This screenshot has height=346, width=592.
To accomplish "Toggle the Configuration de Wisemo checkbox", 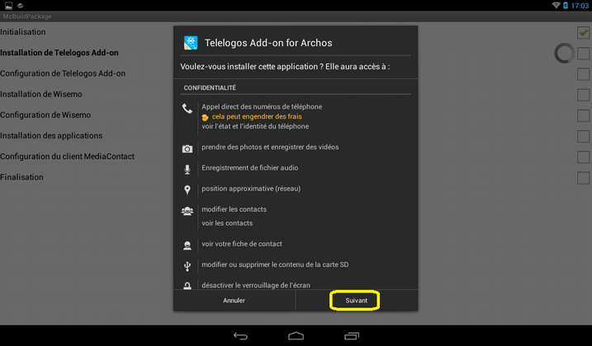I will pyautogui.click(x=583, y=115).
